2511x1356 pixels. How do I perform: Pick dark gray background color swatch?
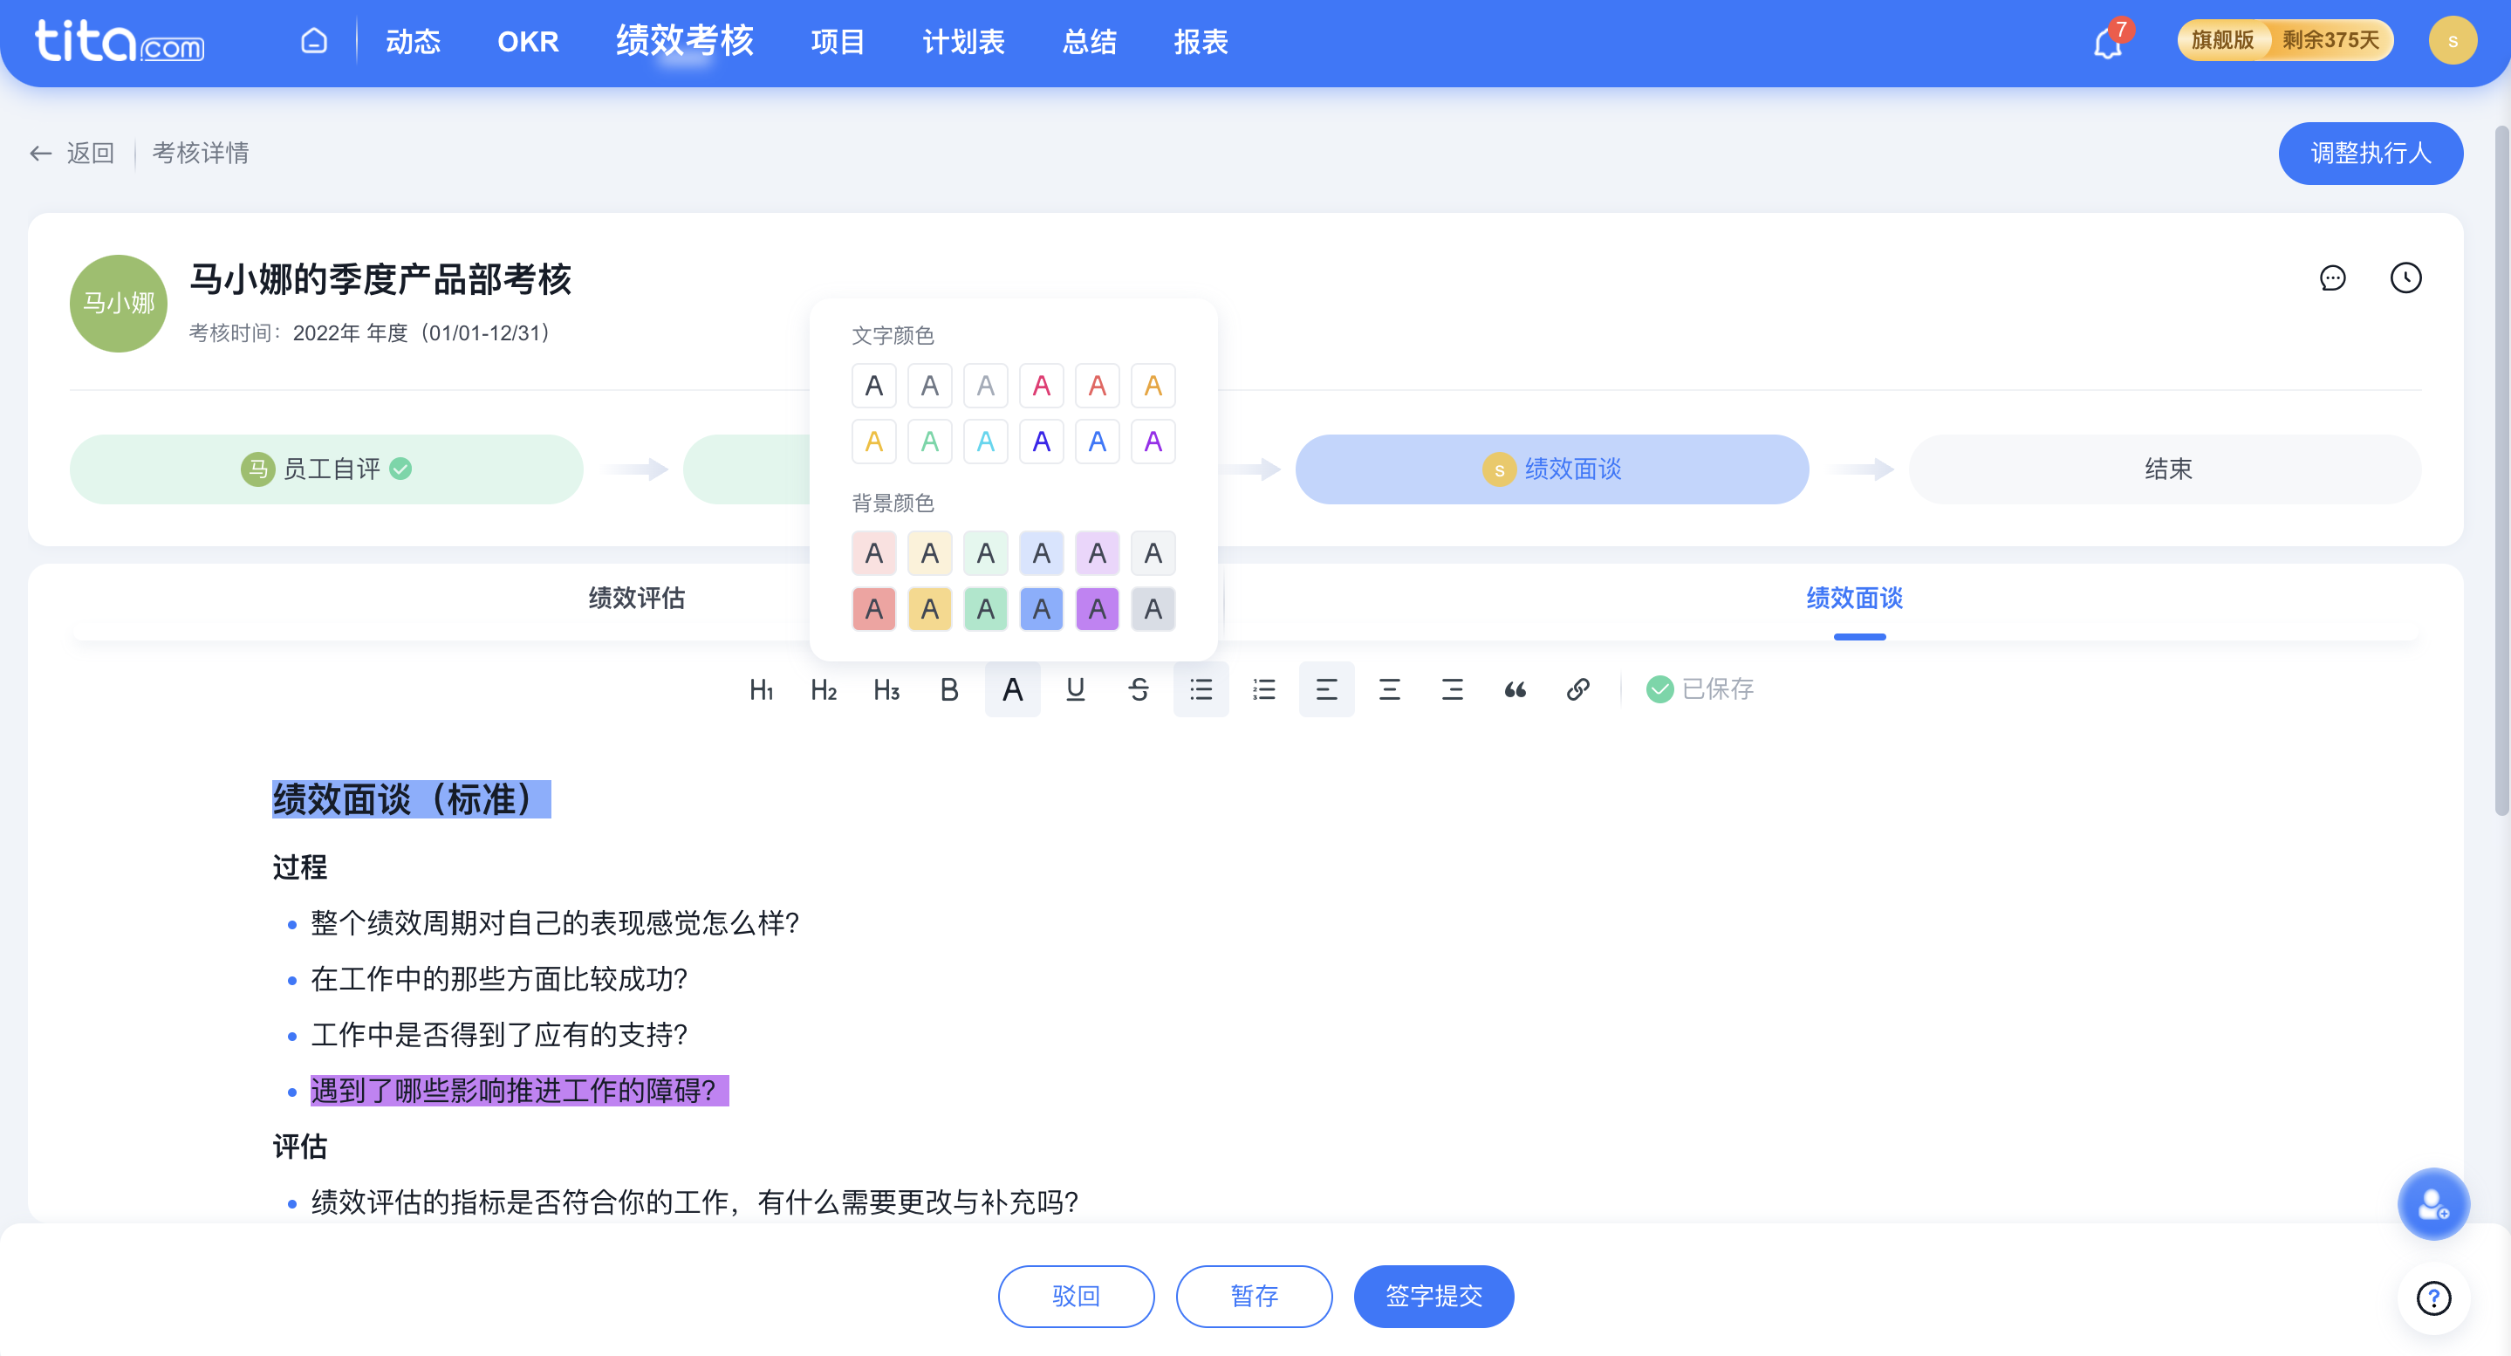pos(1153,609)
